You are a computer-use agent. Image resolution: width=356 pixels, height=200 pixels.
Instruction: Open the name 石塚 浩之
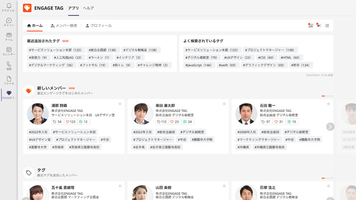[x=268, y=188]
